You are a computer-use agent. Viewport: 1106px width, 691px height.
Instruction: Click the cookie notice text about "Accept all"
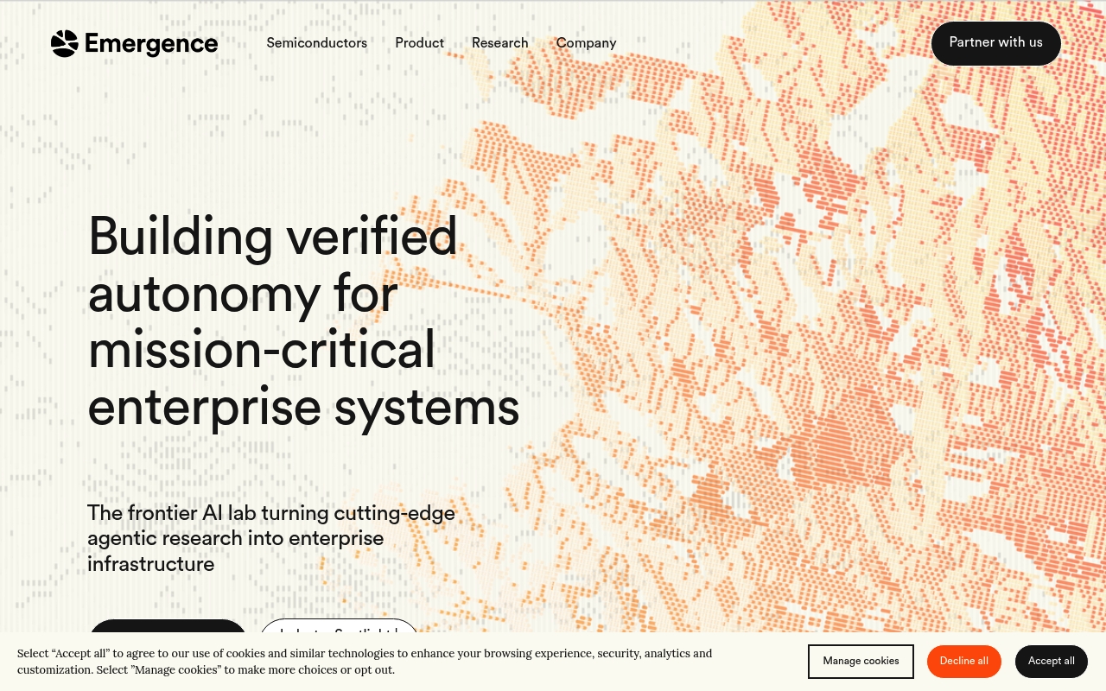(365, 662)
